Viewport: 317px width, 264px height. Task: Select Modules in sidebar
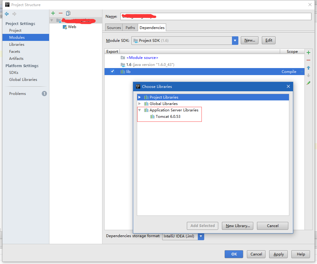pos(26,38)
